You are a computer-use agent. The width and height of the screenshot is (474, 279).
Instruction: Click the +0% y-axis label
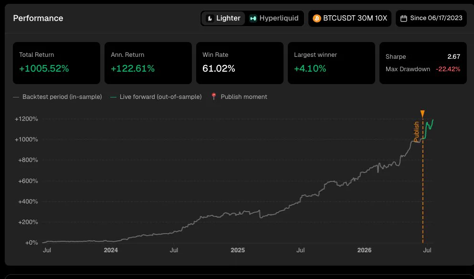pyautogui.click(x=32, y=243)
